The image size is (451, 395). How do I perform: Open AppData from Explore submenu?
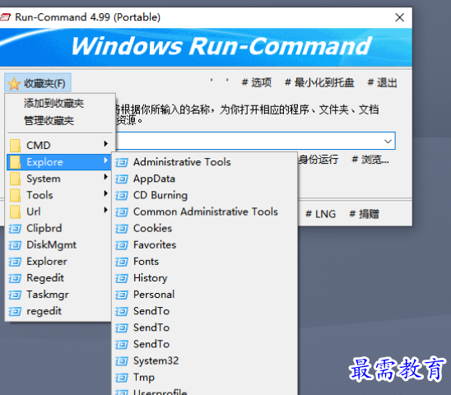coord(205,179)
